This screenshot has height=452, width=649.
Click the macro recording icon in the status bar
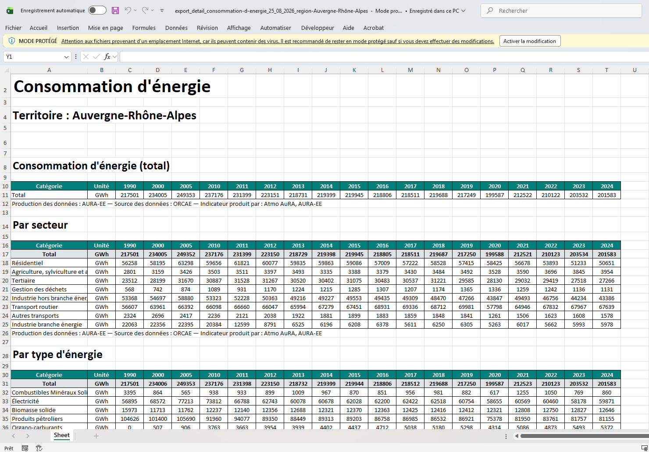click(25, 448)
